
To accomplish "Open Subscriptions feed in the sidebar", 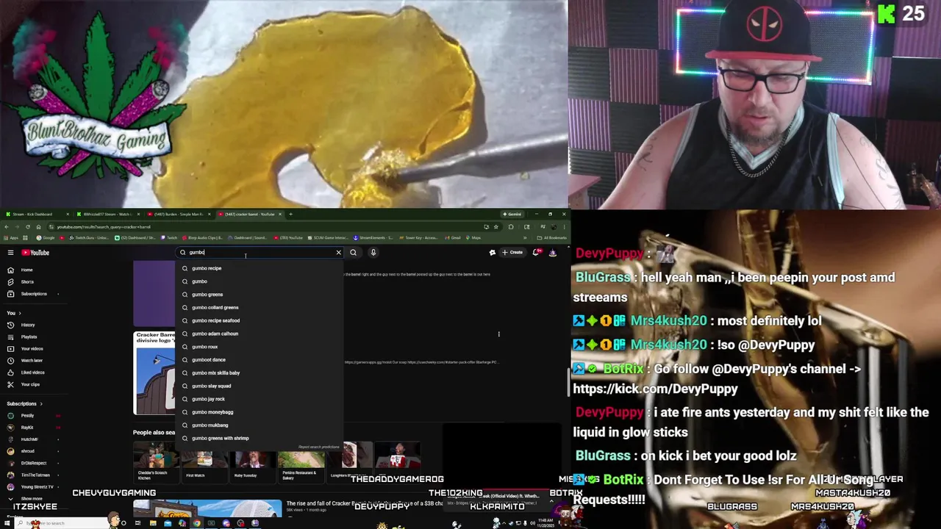I will tap(34, 294).
